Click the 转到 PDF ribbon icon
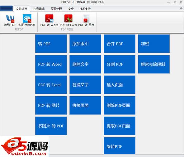 click(10, 21)
